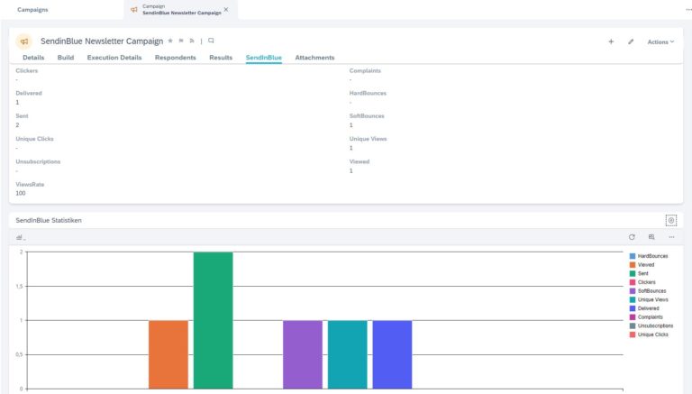Image resolution: width=692 pixels, height=394 pixels.
Task: Select the orange Viewed bar in chart
Action: pyautogui.click(x=168, y=354)
